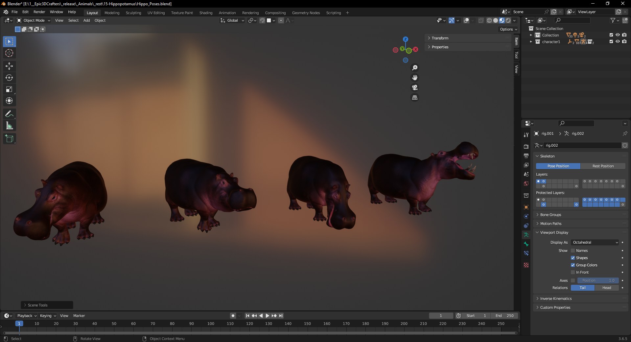
Task: Select the Rotate tool
Action: pos(9,78)
